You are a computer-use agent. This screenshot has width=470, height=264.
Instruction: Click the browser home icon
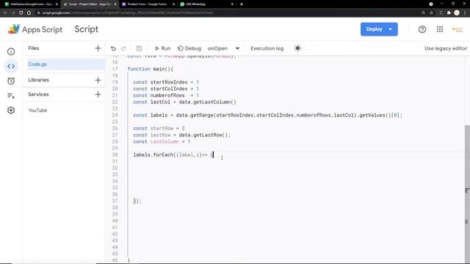tap(29, 13)
